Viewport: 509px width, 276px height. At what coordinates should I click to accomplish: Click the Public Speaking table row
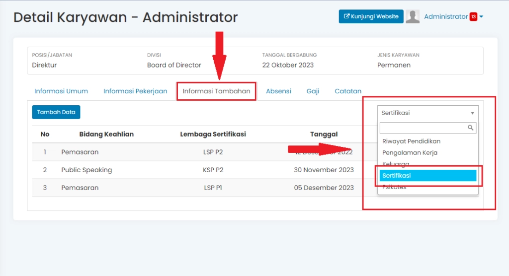(x=199, y=170)
